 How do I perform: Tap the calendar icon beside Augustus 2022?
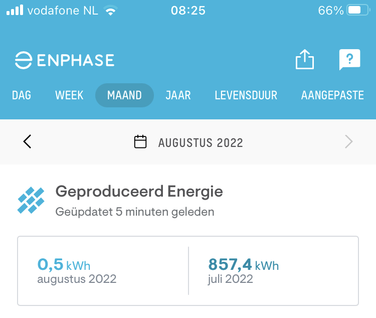[x=140, y=142]
